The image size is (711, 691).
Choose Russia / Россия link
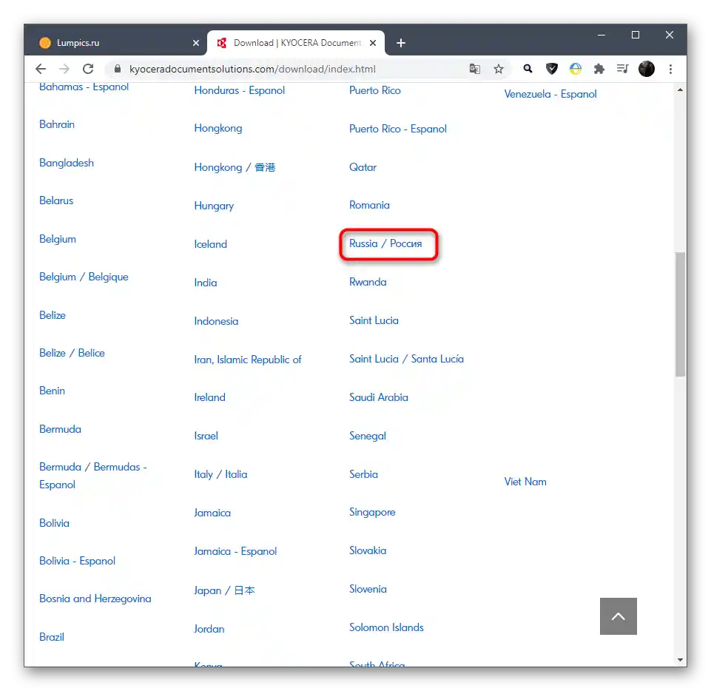point(385,243)
